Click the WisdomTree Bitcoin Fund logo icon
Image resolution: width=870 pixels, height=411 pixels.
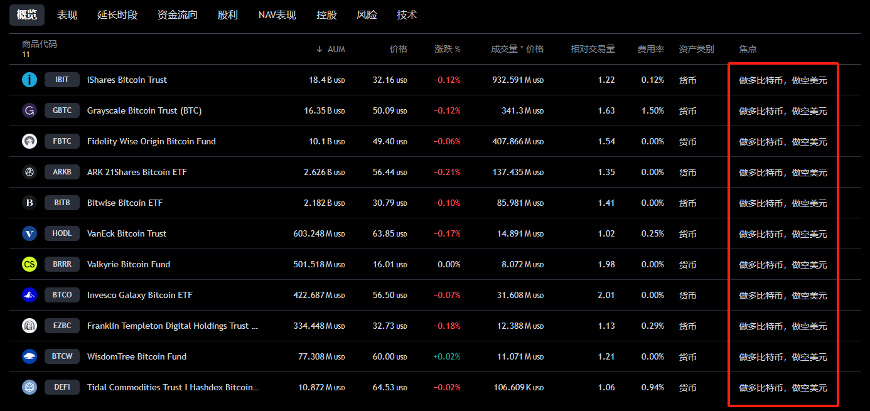pos(30,356)
